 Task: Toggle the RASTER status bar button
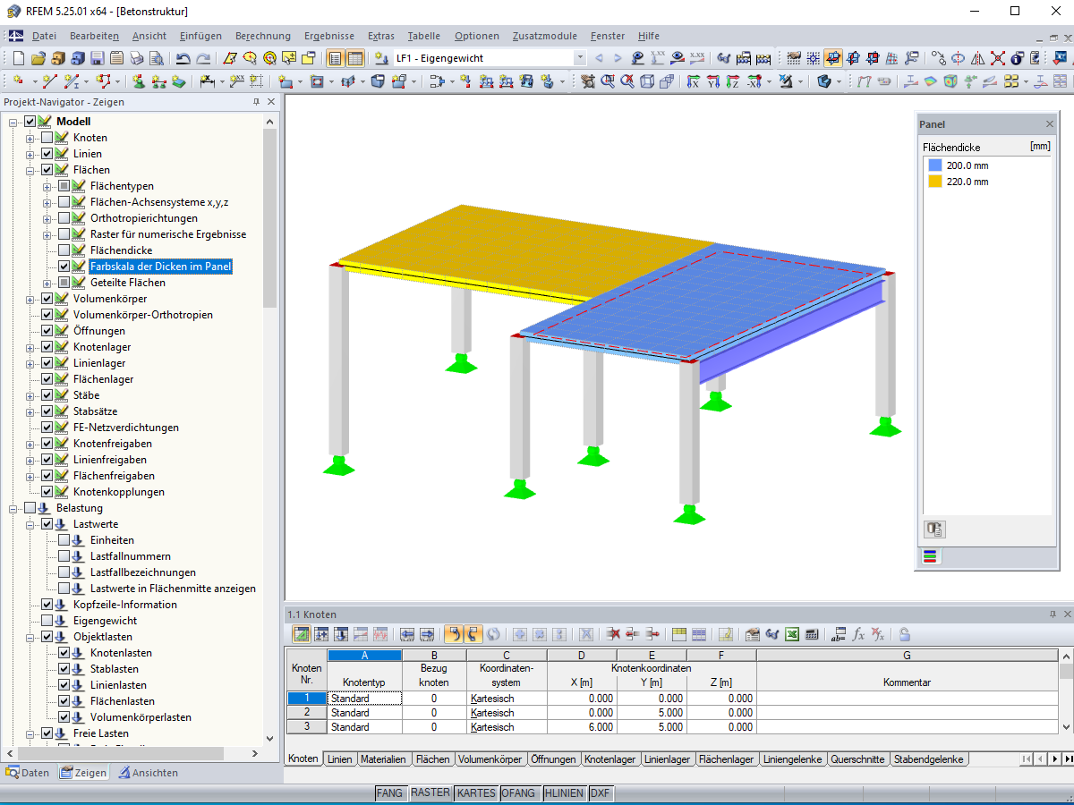point(430,793)
